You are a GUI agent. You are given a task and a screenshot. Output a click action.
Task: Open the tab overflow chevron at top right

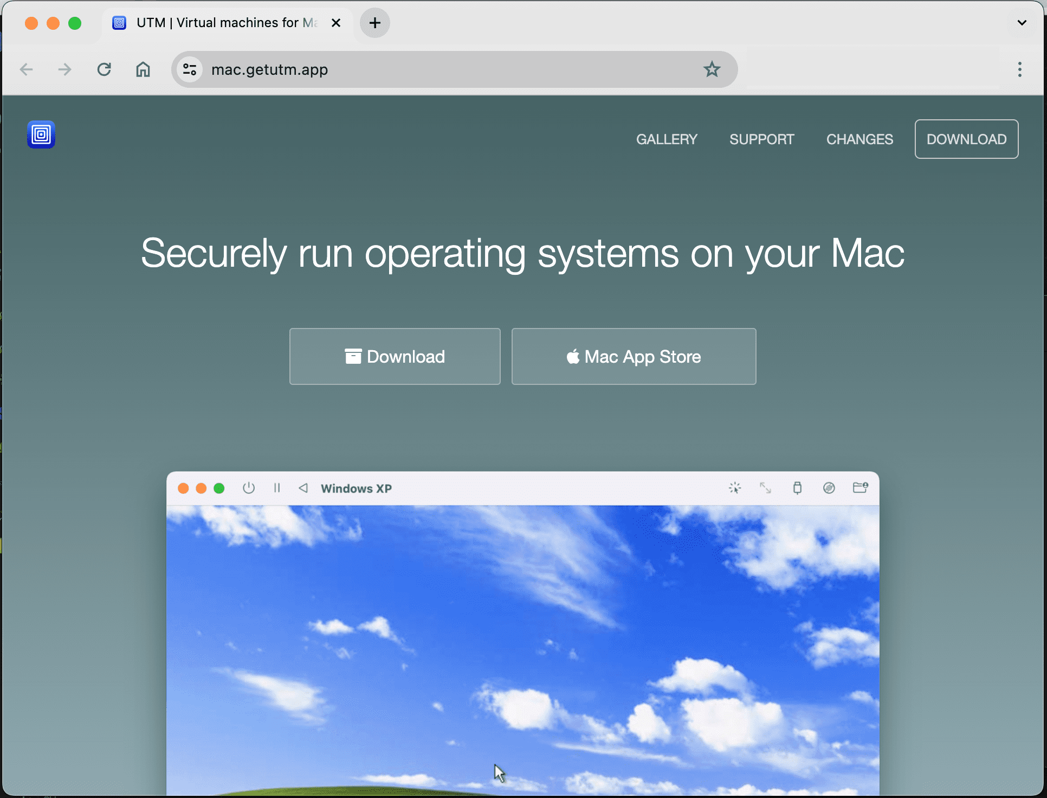[1022, 23]
